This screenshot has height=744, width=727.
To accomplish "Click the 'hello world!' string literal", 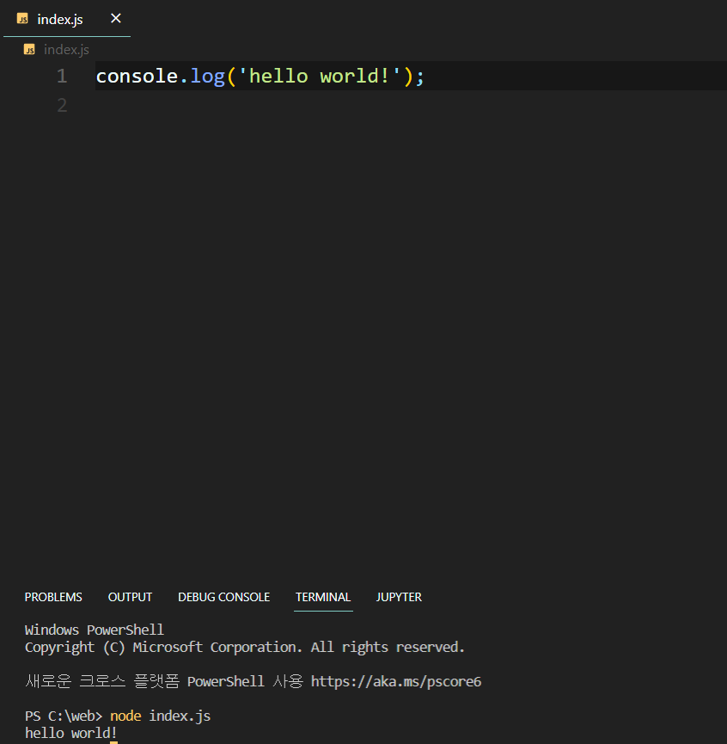I will click(x=320, y=76).
